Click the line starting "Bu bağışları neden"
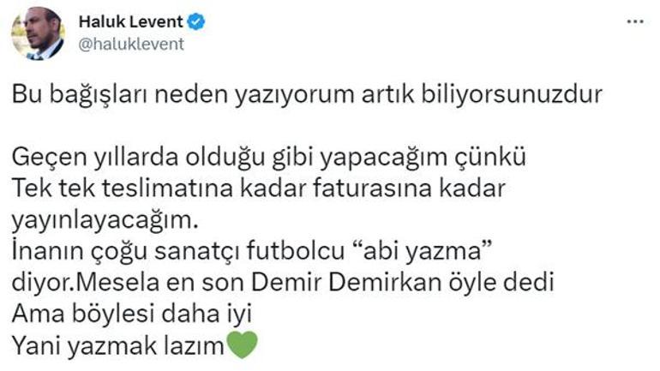The image size is (660, 371). 307,95
